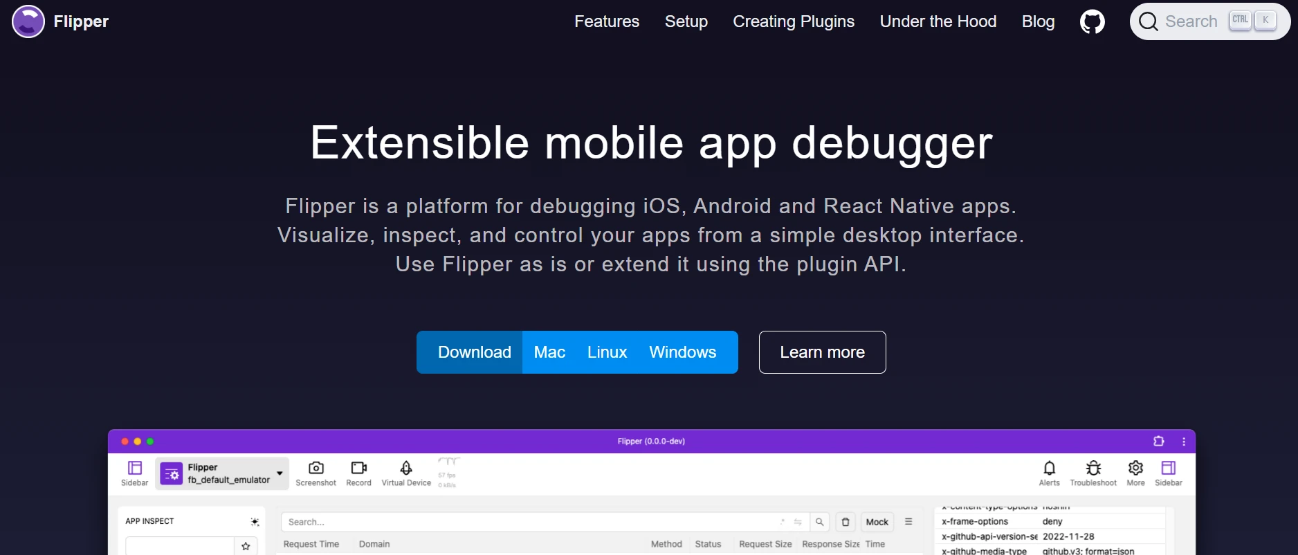
Task: Toggle the left Sidebar panel icon
Action: coord(135,468)
